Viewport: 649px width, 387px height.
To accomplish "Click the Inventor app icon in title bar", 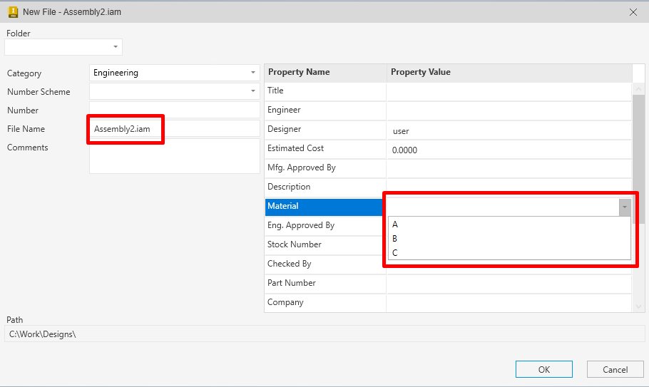I will point(12,11).
